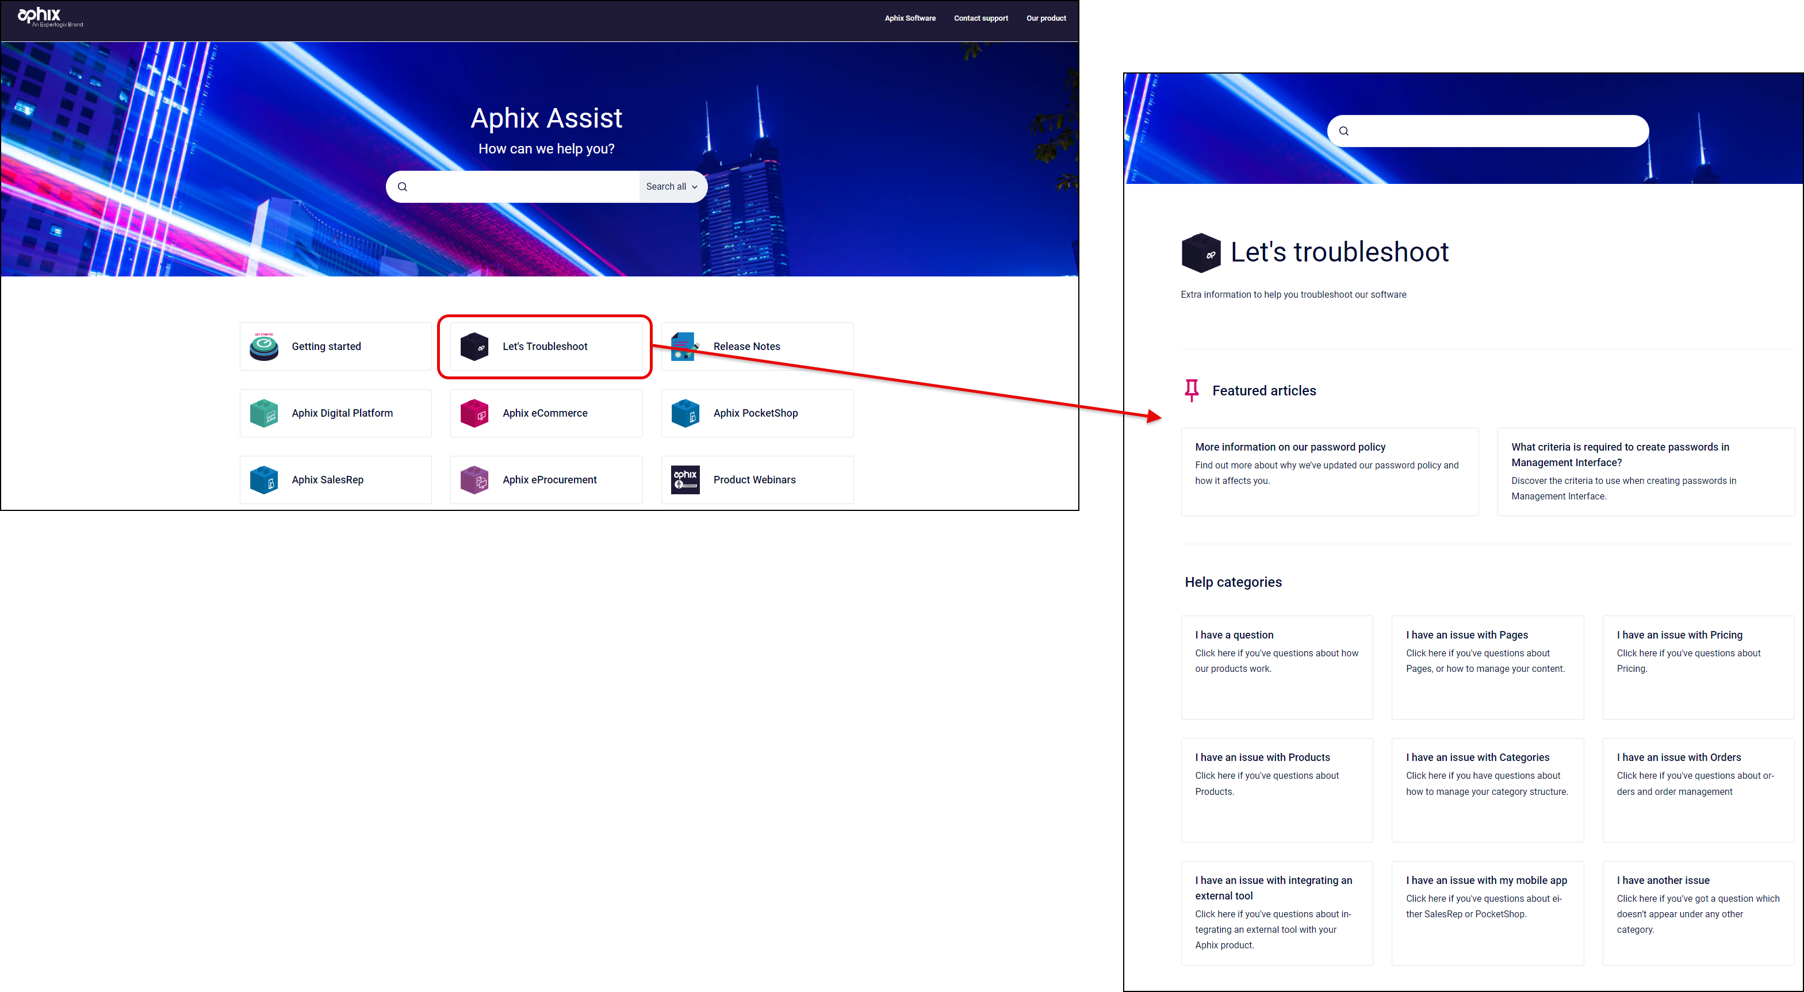Open the Let's Troubleshoot section
The width and height of the screenshot is (1804, 992).
(545, 346)
